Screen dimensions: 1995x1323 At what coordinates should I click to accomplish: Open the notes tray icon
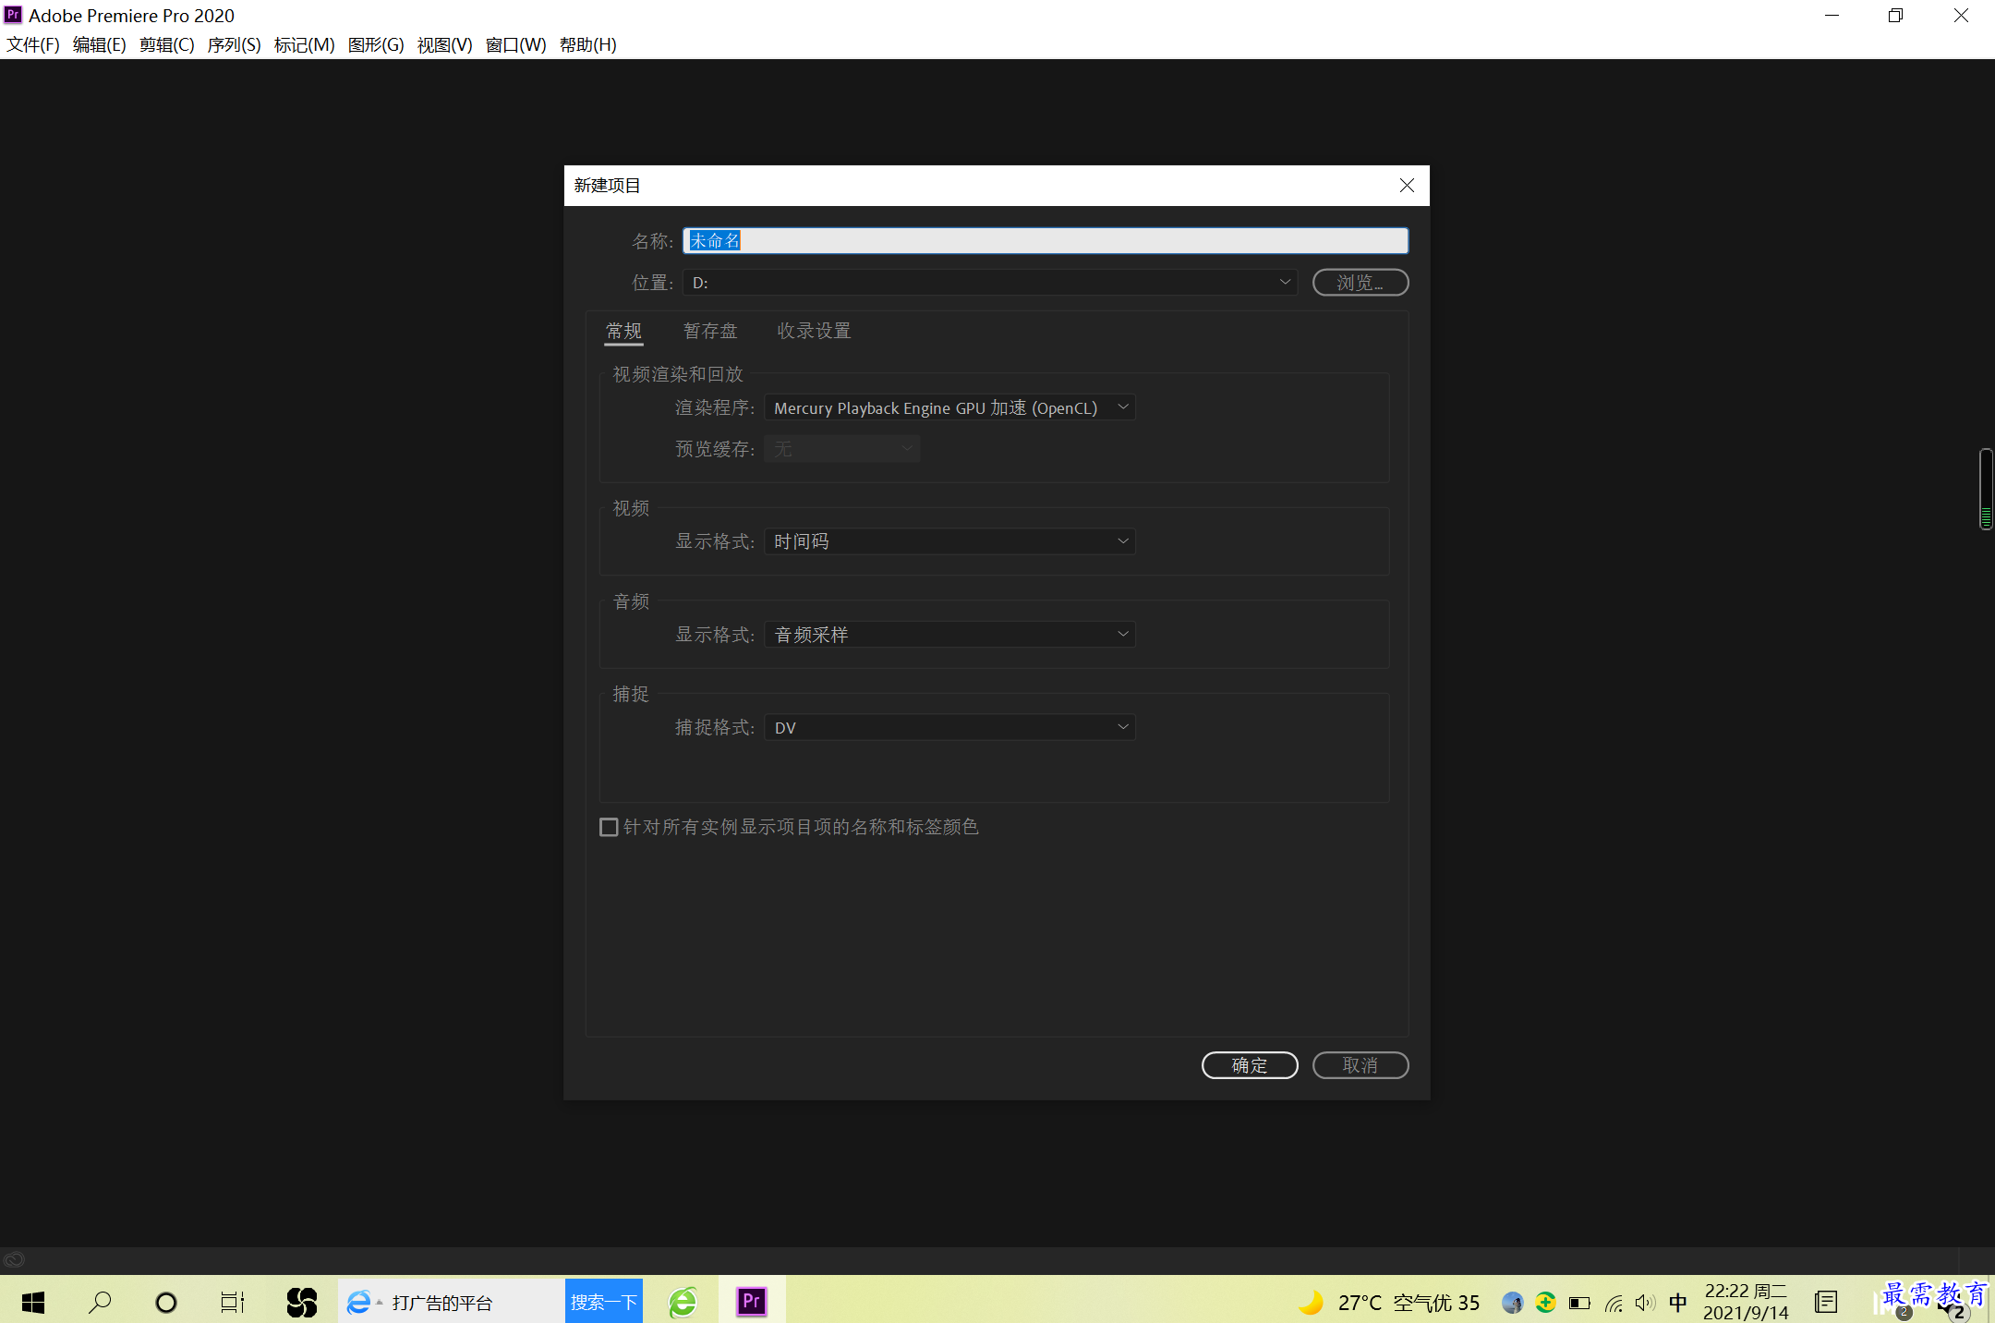point(1826,1303)
